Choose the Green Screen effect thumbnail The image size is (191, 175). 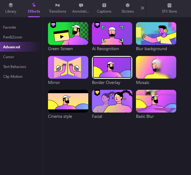tap(68, 34)
